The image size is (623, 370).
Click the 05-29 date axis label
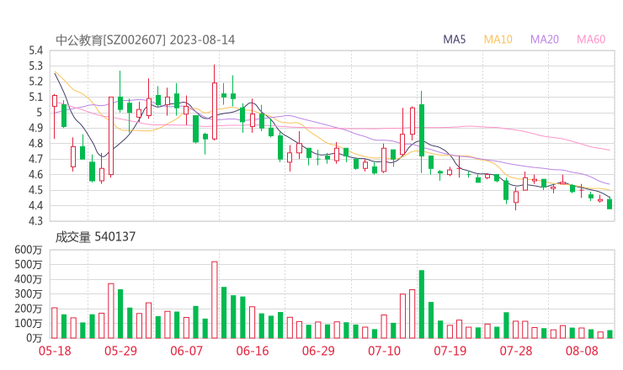[x=120, y=351]
